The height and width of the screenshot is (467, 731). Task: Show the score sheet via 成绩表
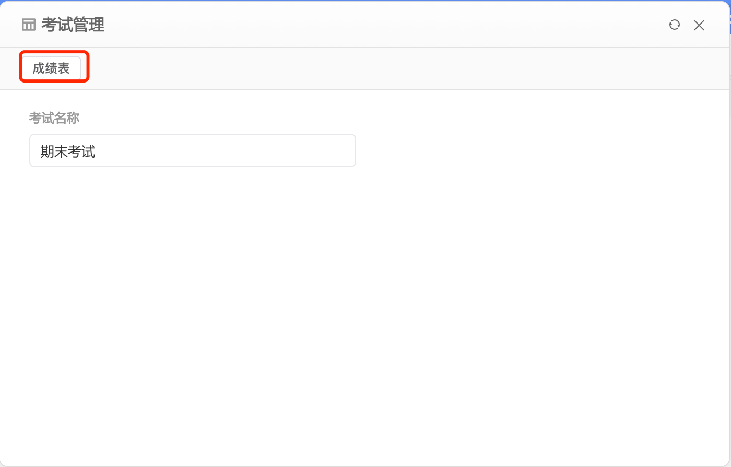pos(51,68)
